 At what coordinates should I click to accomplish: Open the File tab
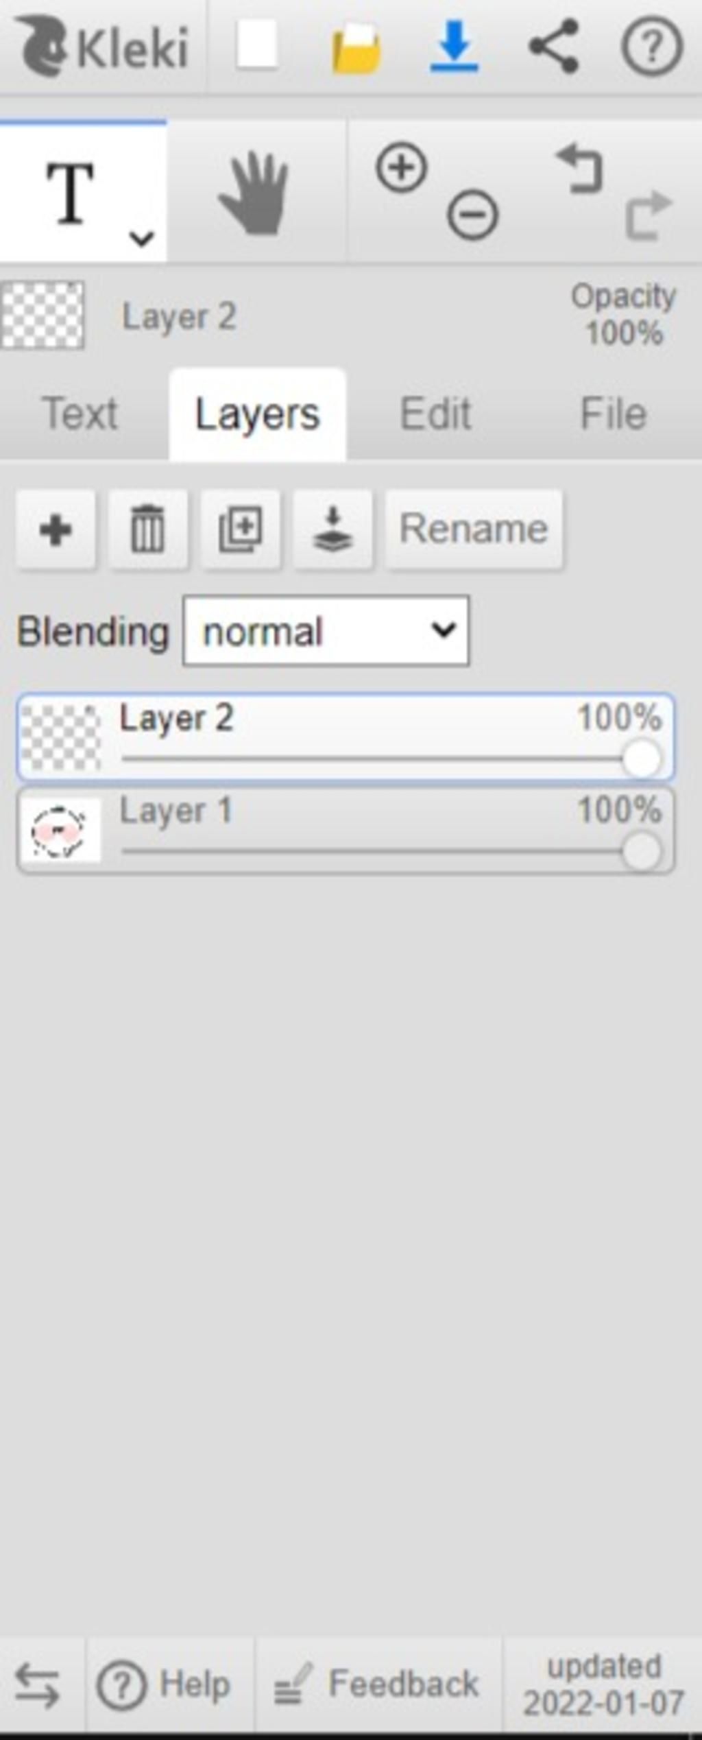[x=613, y=414]
